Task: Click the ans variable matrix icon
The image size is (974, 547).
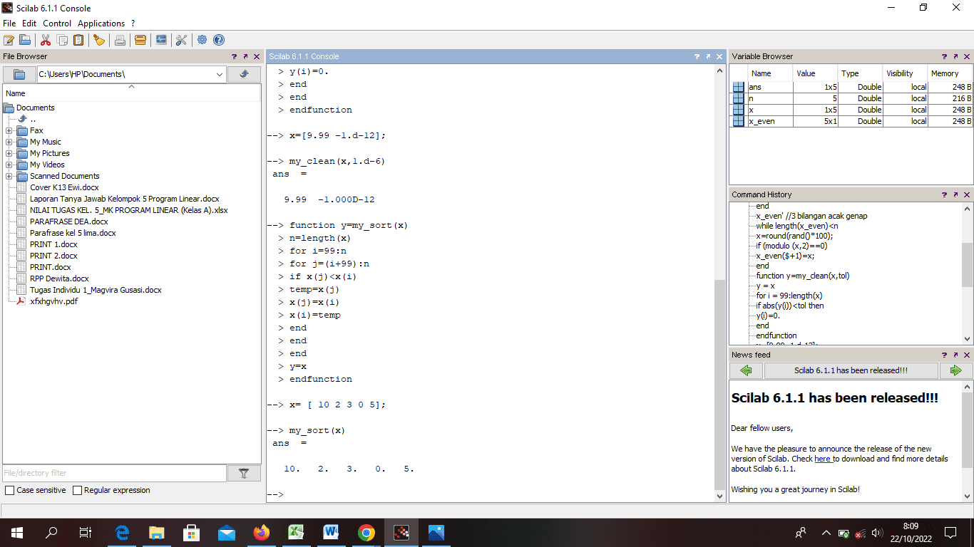Action: pyautogui.click(x=739, y=87)
